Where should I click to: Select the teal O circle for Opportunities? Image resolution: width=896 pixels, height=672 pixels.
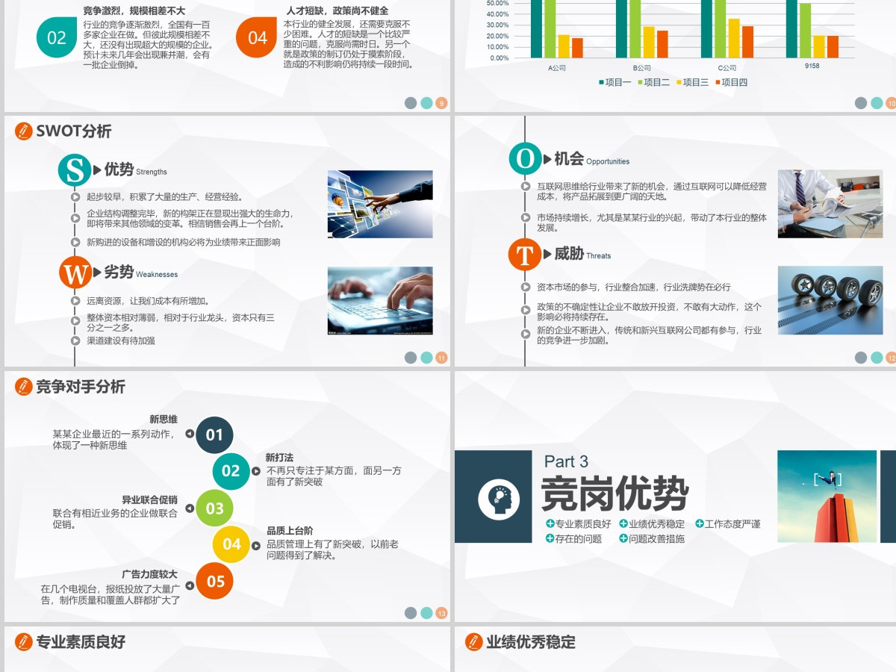pyautogui.click(x=525, y=158)
